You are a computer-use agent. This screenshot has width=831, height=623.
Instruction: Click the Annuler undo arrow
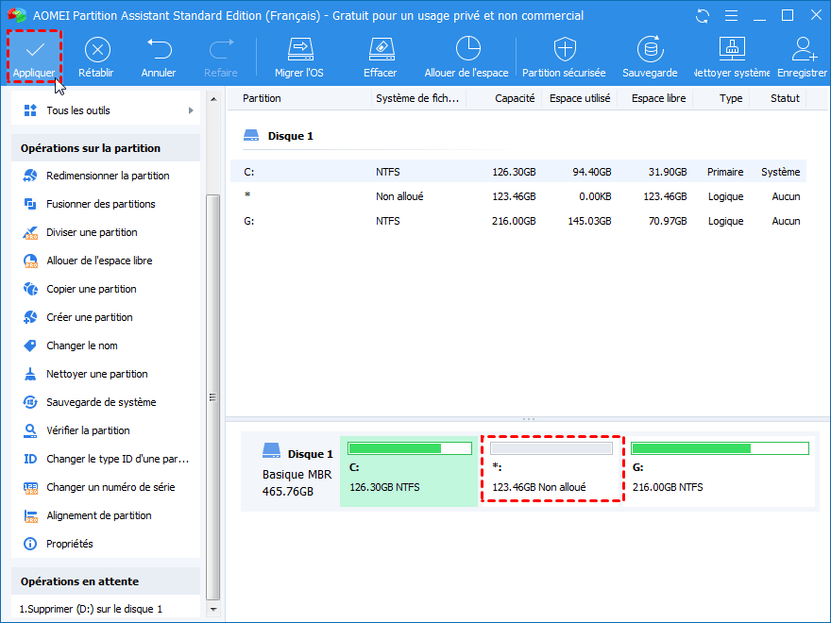pos(159,56)
